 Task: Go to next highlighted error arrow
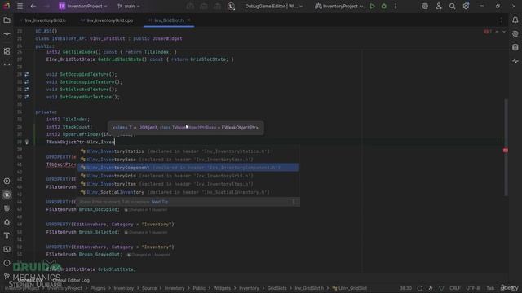click(x=504, y=32)
